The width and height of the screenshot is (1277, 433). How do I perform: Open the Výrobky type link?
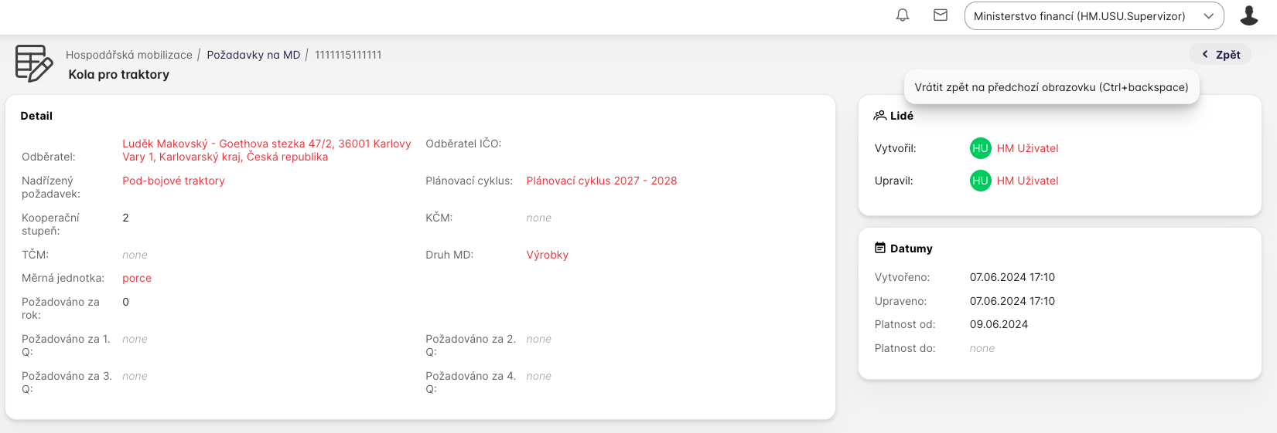[x=547, y=255]
